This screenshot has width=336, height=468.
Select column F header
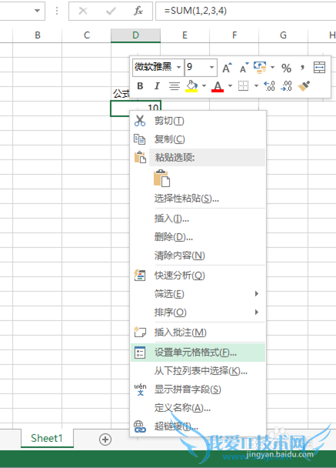[235, 35]
